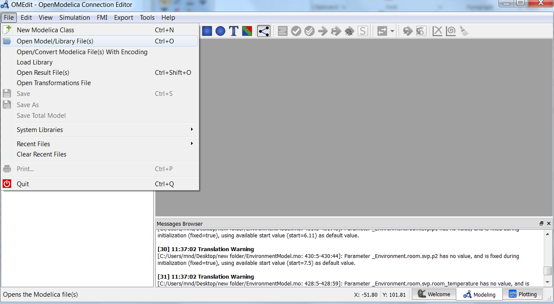Viewport: 554px width, 304px height.
Task: Switch to the Welcome perspective tab
Action: 434,294
